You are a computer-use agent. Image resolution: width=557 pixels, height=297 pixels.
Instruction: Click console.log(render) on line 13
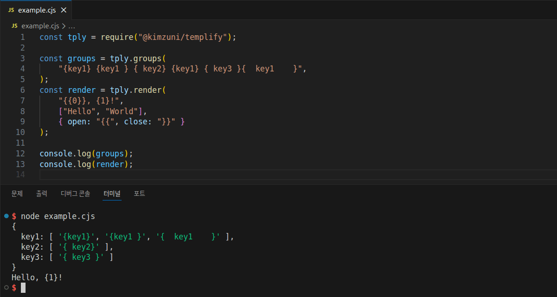86,164
